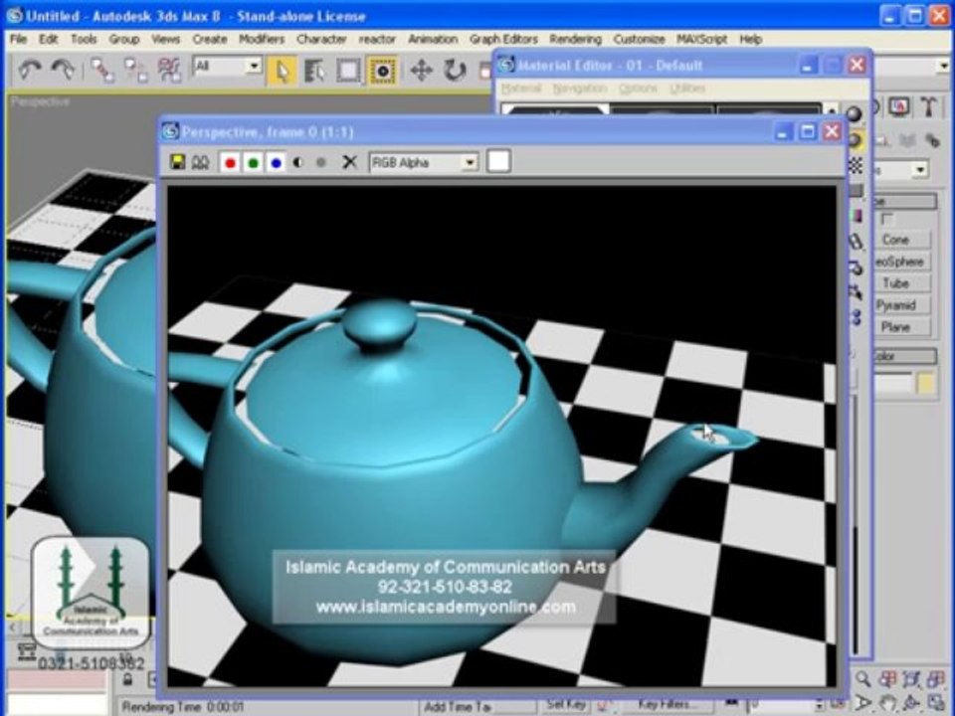Select the Select and Link tool
Screen dimensions: 955x716
click(x=102, y=70)
